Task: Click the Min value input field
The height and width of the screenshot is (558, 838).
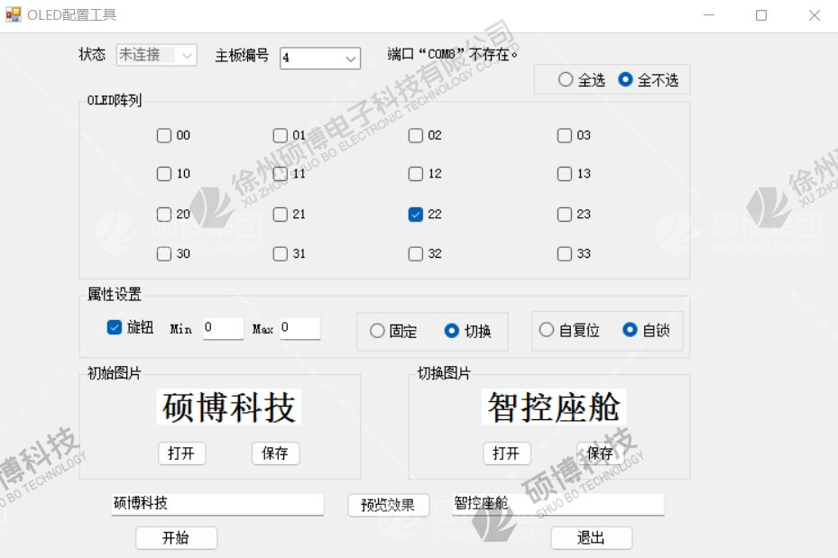Action: tap(223, 328)
